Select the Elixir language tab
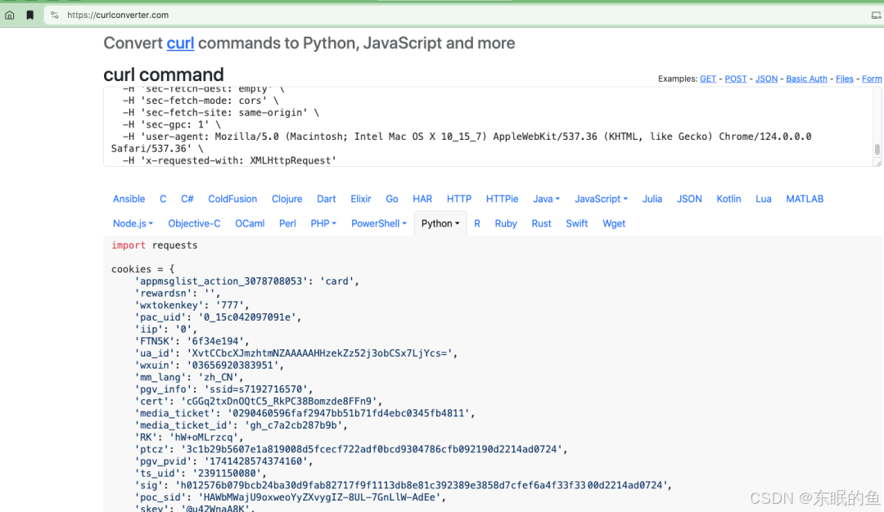884x512 pixels. point(361,199)
